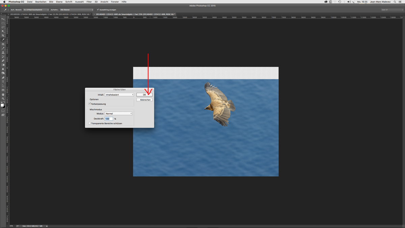Open the Modus dropdown set to Normal
405x228 pixels.
(118, 113)
